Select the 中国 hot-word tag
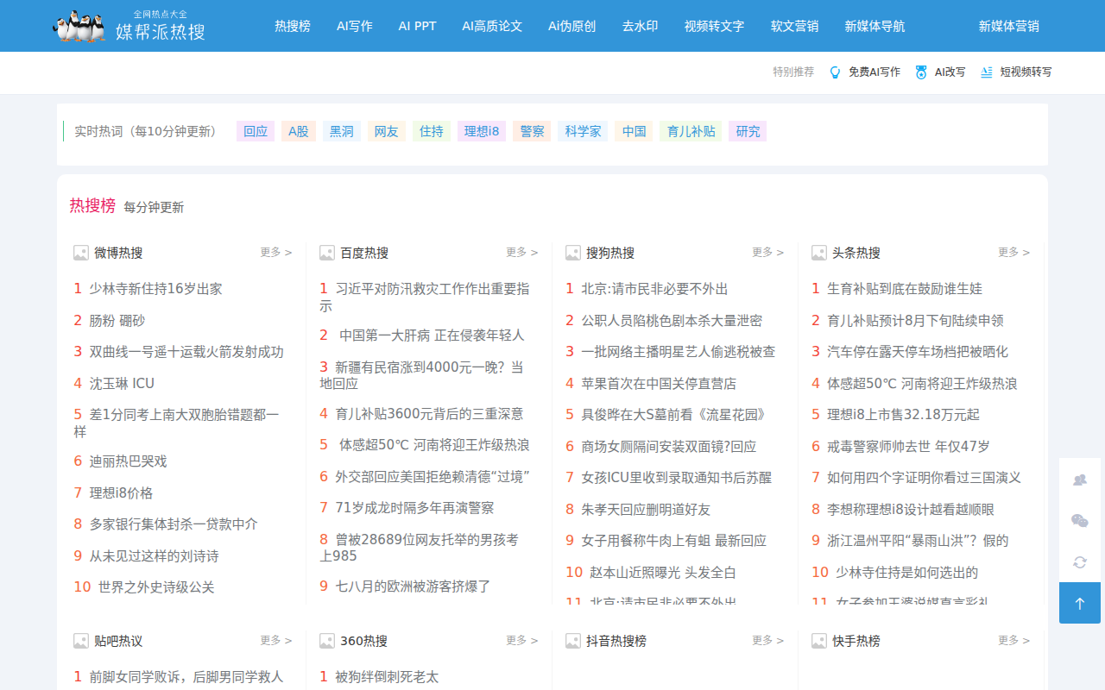 [x=634, y=131]
